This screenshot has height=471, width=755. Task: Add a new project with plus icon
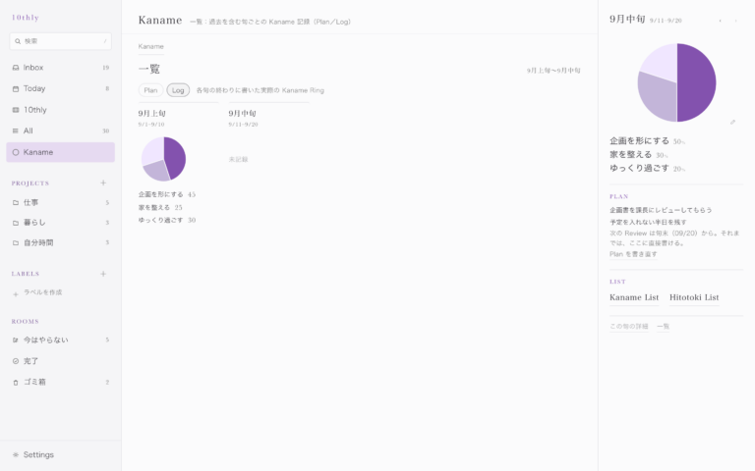pos(103,183)
